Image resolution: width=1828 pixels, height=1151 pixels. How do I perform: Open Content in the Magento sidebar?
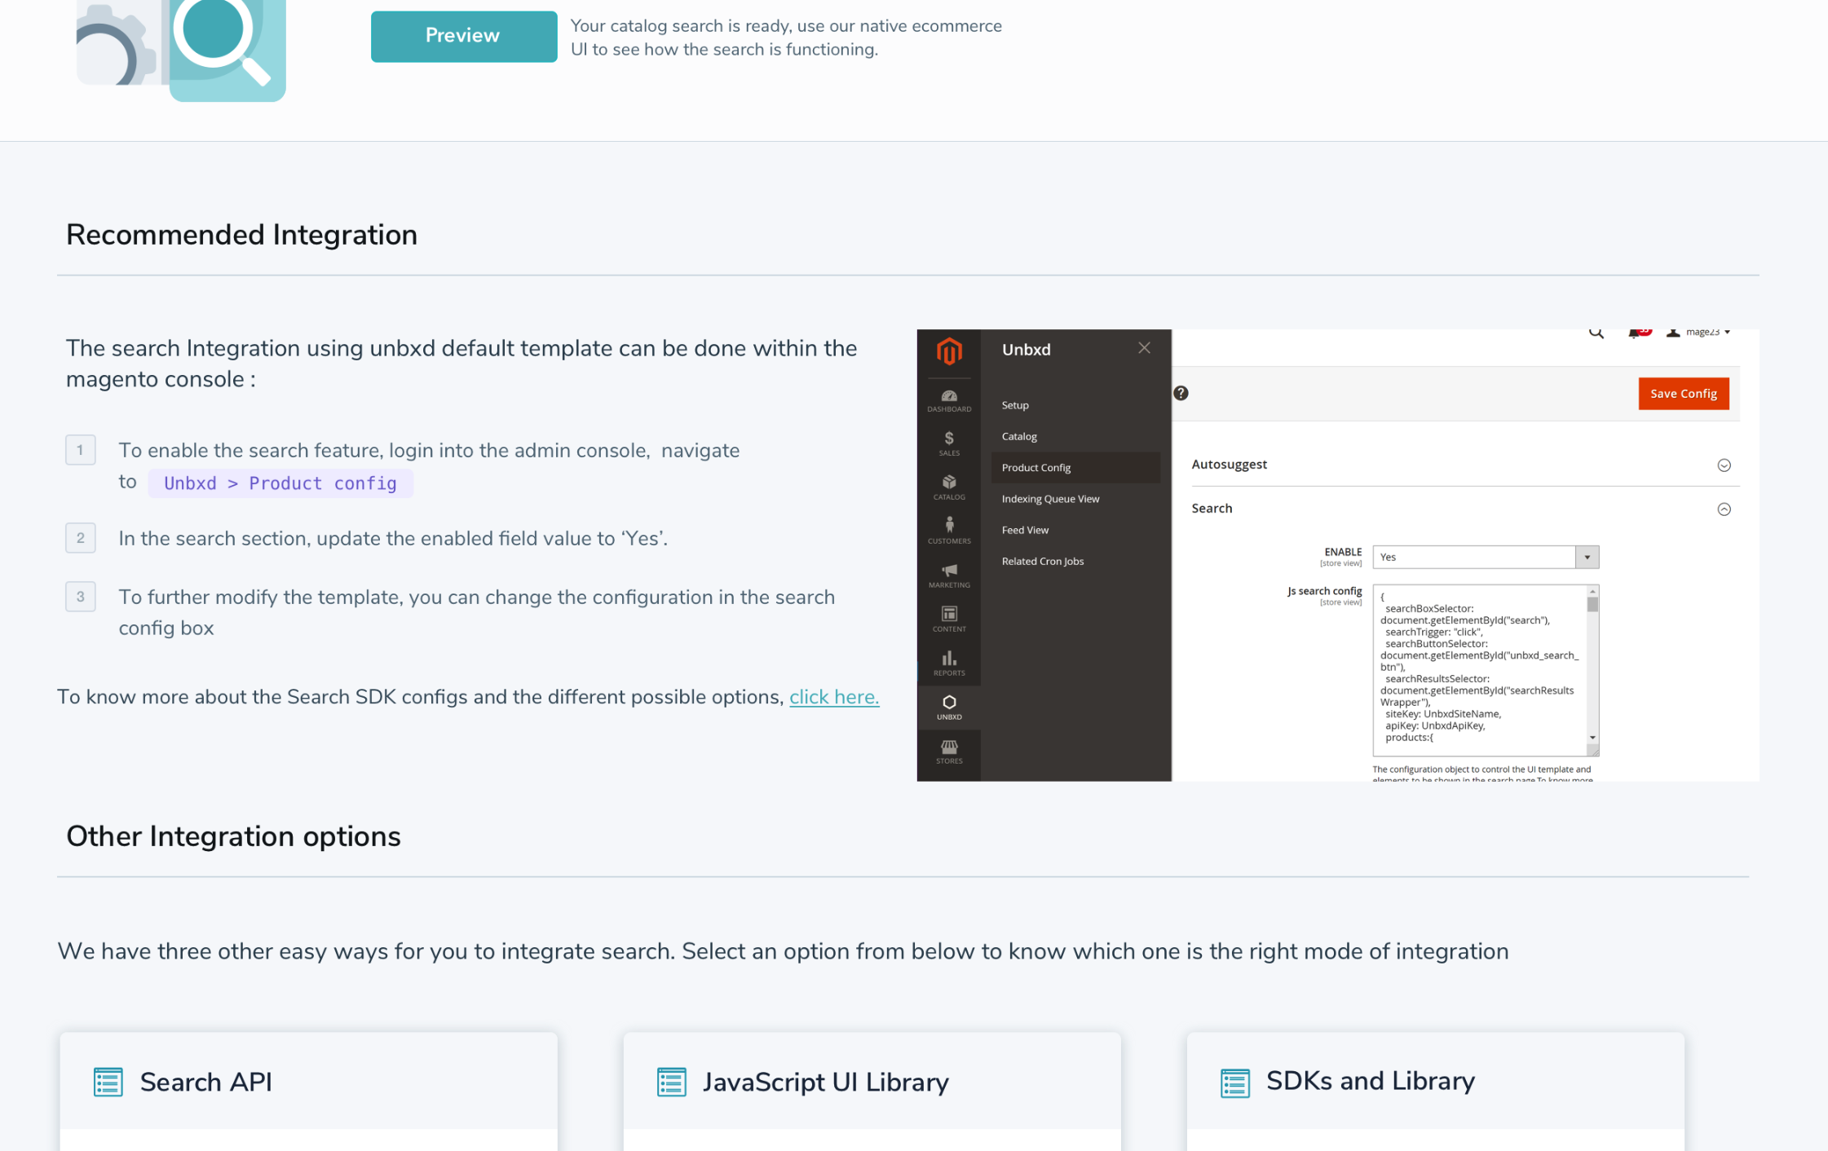(948, 620)
